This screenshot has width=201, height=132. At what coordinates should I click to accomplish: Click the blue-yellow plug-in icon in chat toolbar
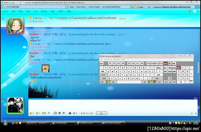click(x=64, y=113)
